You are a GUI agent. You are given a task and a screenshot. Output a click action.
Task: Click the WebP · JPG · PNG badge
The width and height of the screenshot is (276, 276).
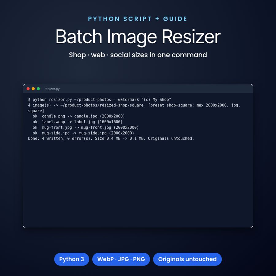[x=121, y=259]
